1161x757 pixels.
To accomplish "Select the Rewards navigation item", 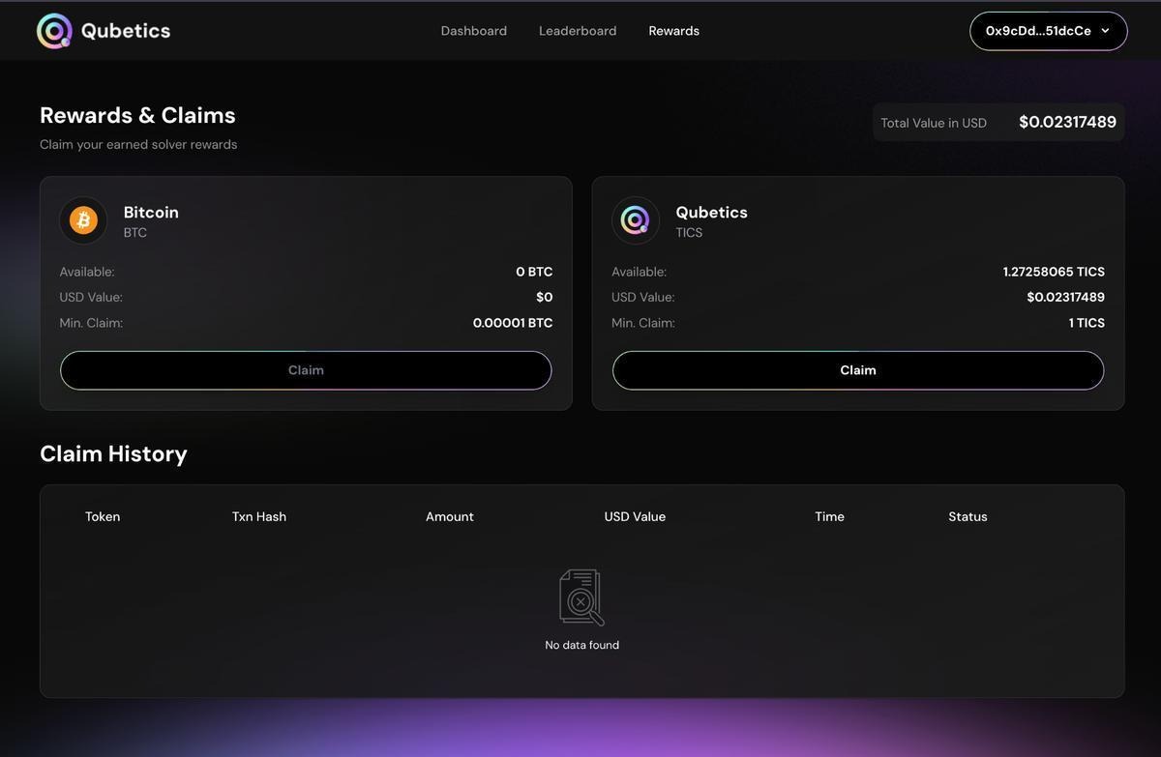I will pyautogui.click(x=673, y=31).
